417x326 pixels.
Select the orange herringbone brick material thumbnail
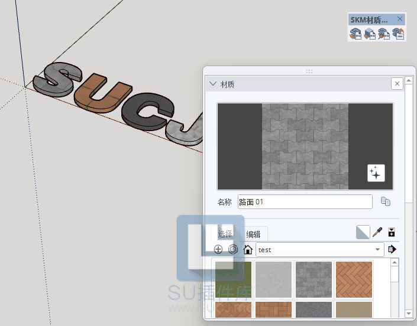(x=354, y=278)
